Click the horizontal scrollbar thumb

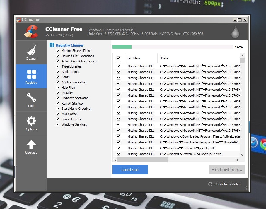143,160
